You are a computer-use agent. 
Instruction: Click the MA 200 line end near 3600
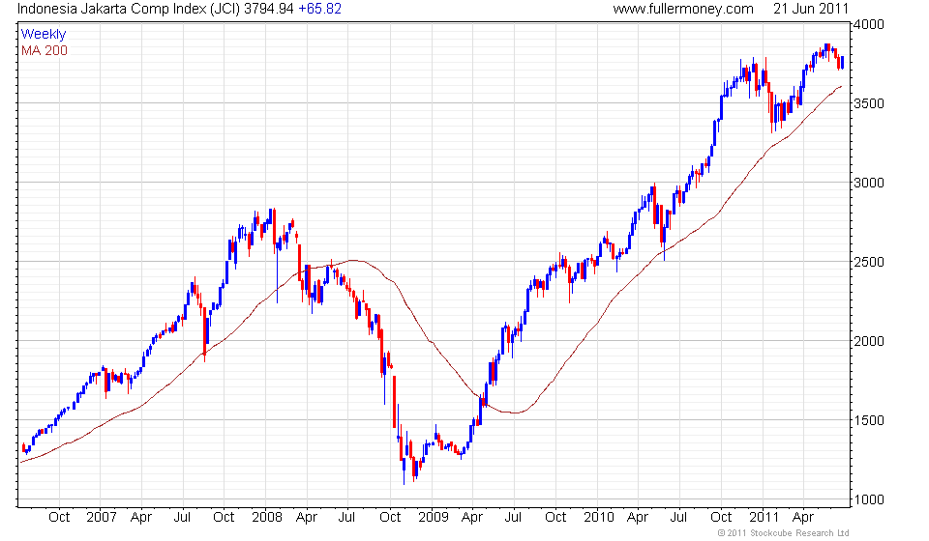(x=840, y=87)
